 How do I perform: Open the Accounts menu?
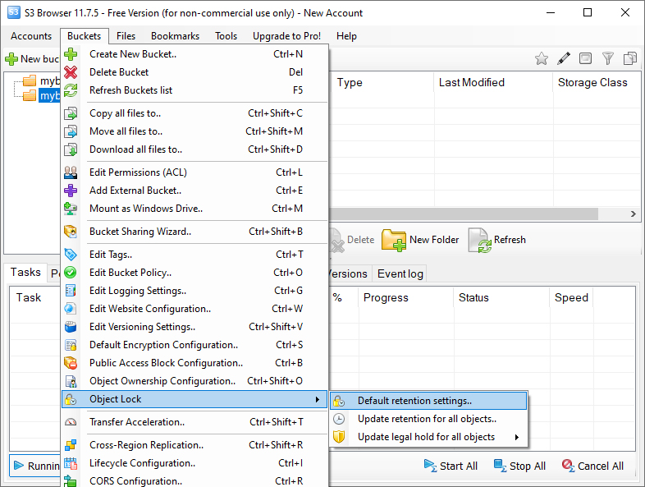31,36
